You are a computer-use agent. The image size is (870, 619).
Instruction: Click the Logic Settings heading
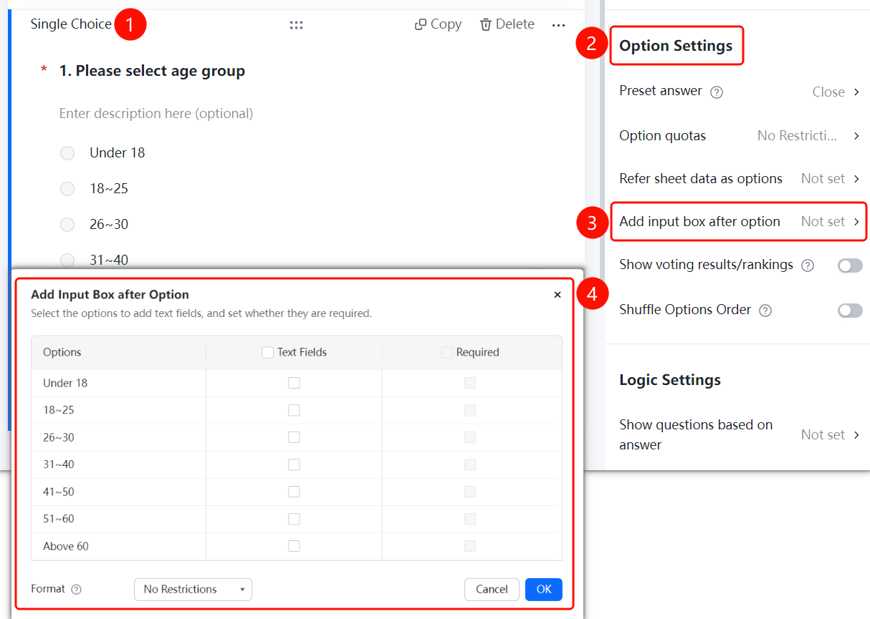point(670,380)
